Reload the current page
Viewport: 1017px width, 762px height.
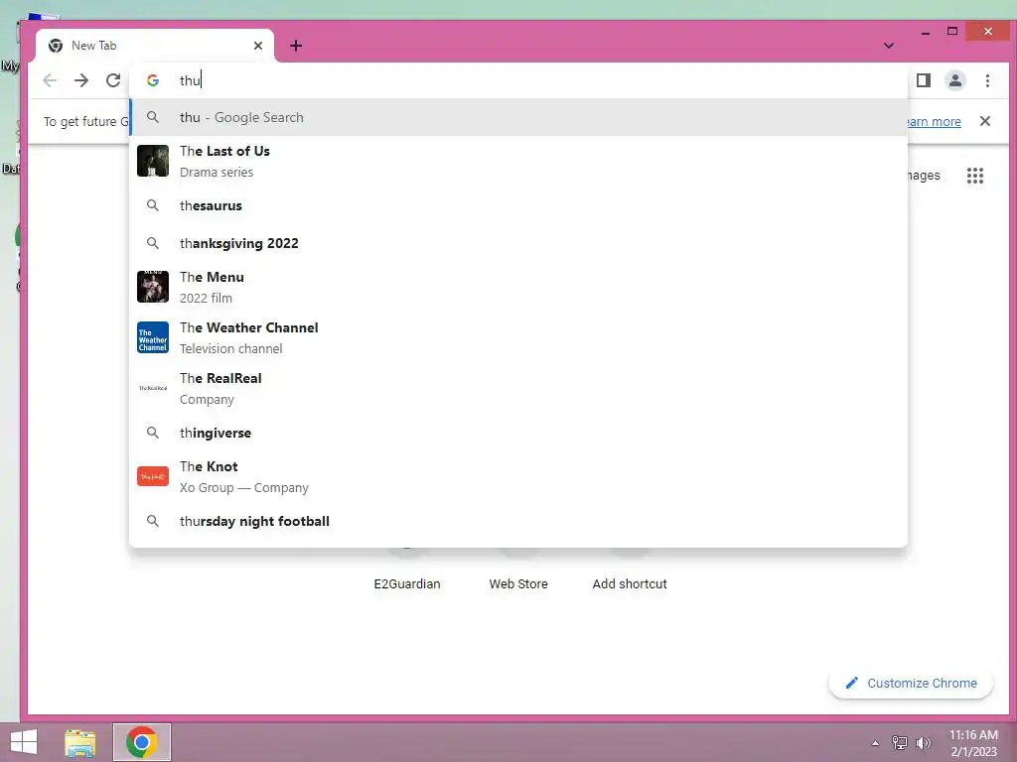click(x=113, y=80)
